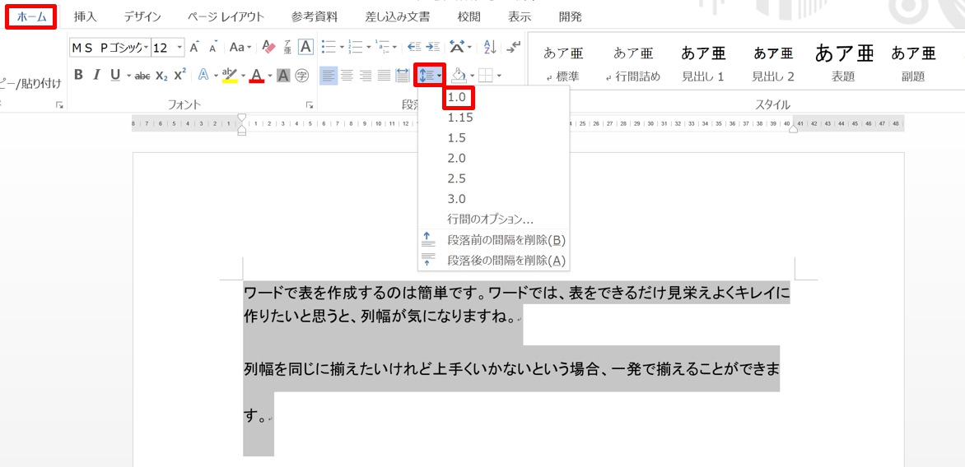Toggle character border icon

(x=305, y=47)
